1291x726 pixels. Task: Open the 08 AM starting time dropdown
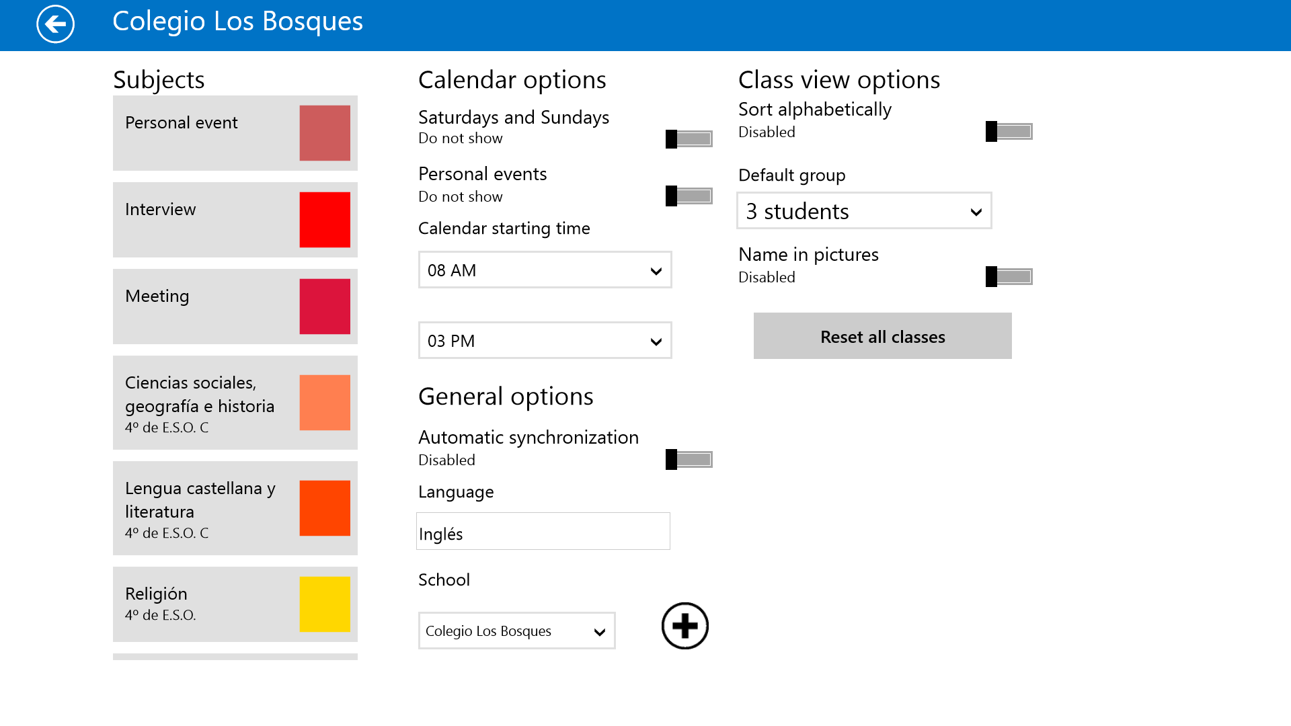pos(545,270)
